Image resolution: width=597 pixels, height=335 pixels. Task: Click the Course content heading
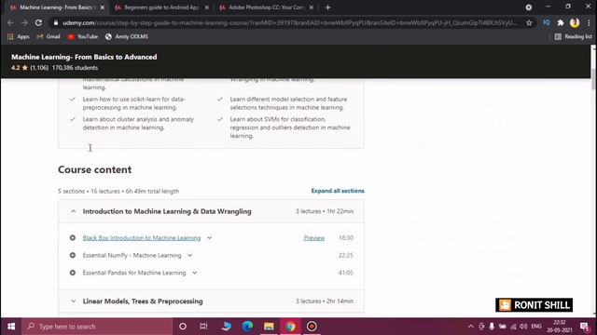click(95, 169)
